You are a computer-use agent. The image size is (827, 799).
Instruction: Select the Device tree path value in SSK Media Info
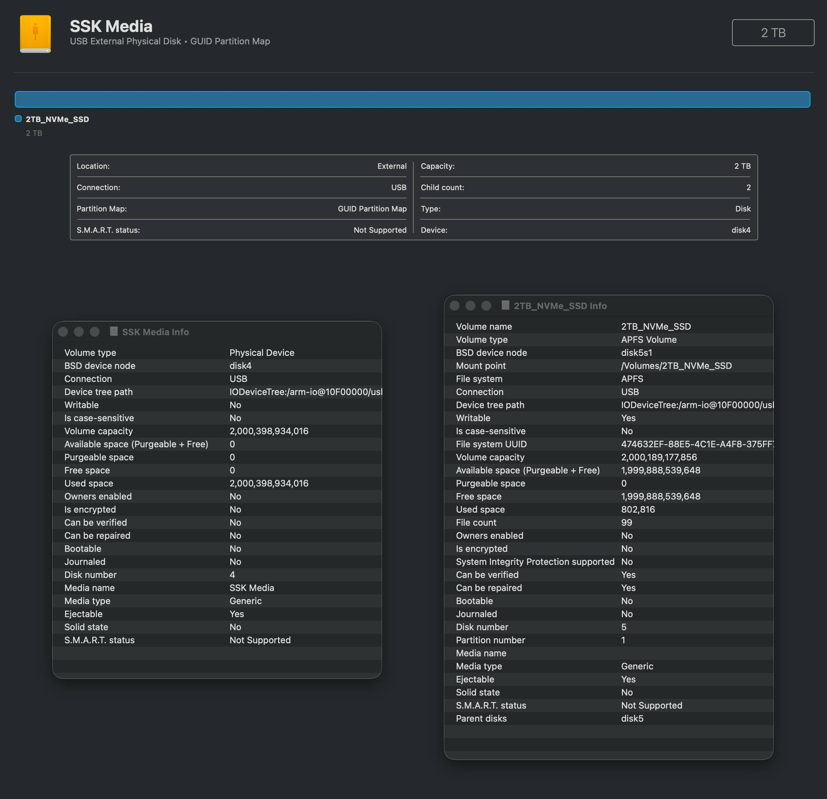[306, 392]
